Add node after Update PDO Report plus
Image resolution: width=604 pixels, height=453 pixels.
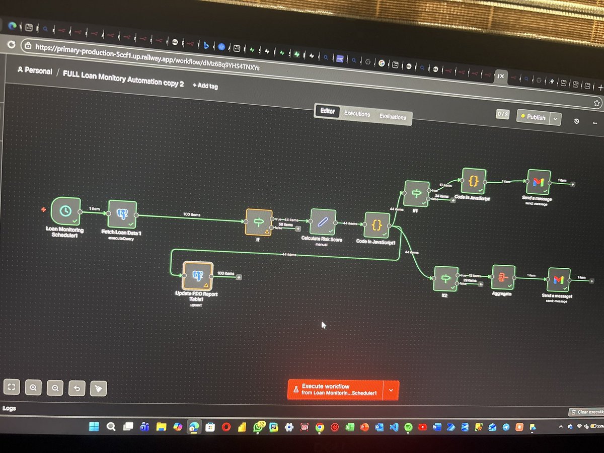click(239, 277)
